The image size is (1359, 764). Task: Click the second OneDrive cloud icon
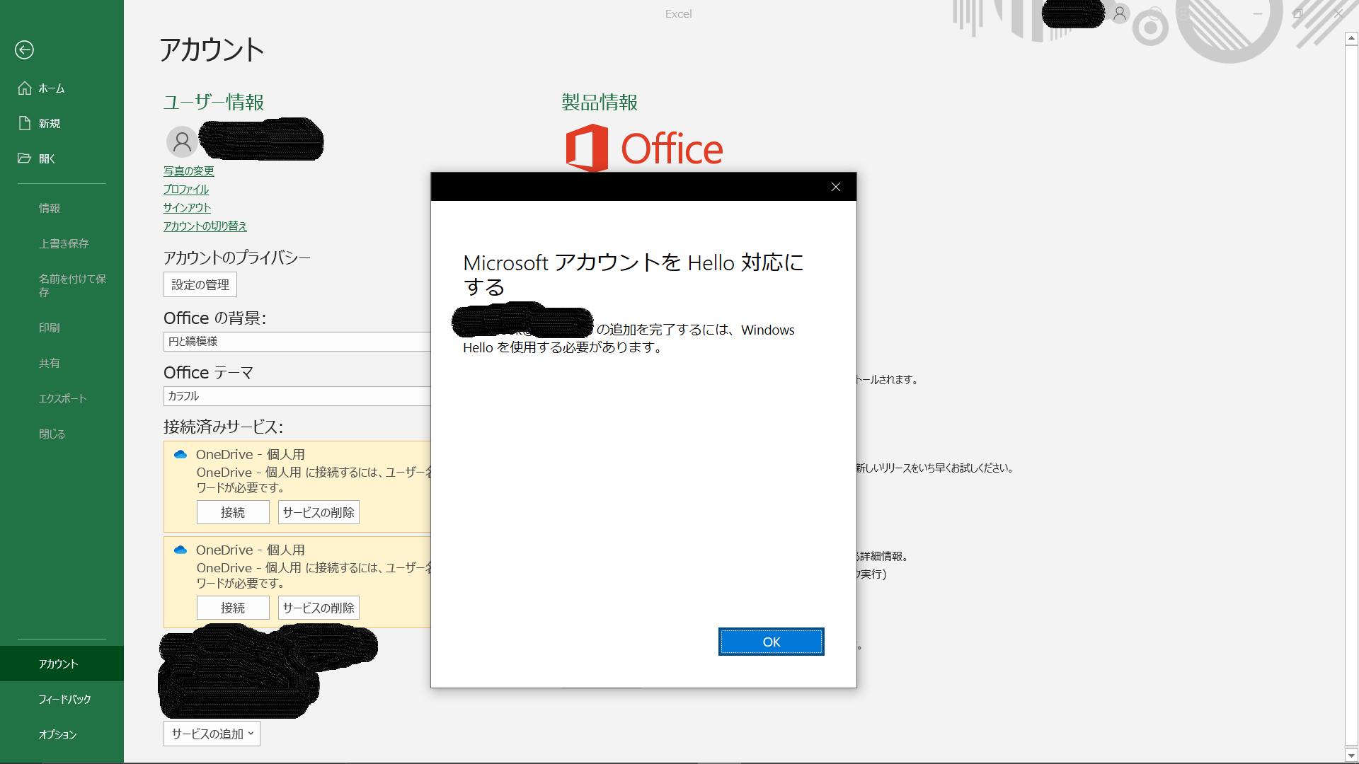(x=180, y=550)
